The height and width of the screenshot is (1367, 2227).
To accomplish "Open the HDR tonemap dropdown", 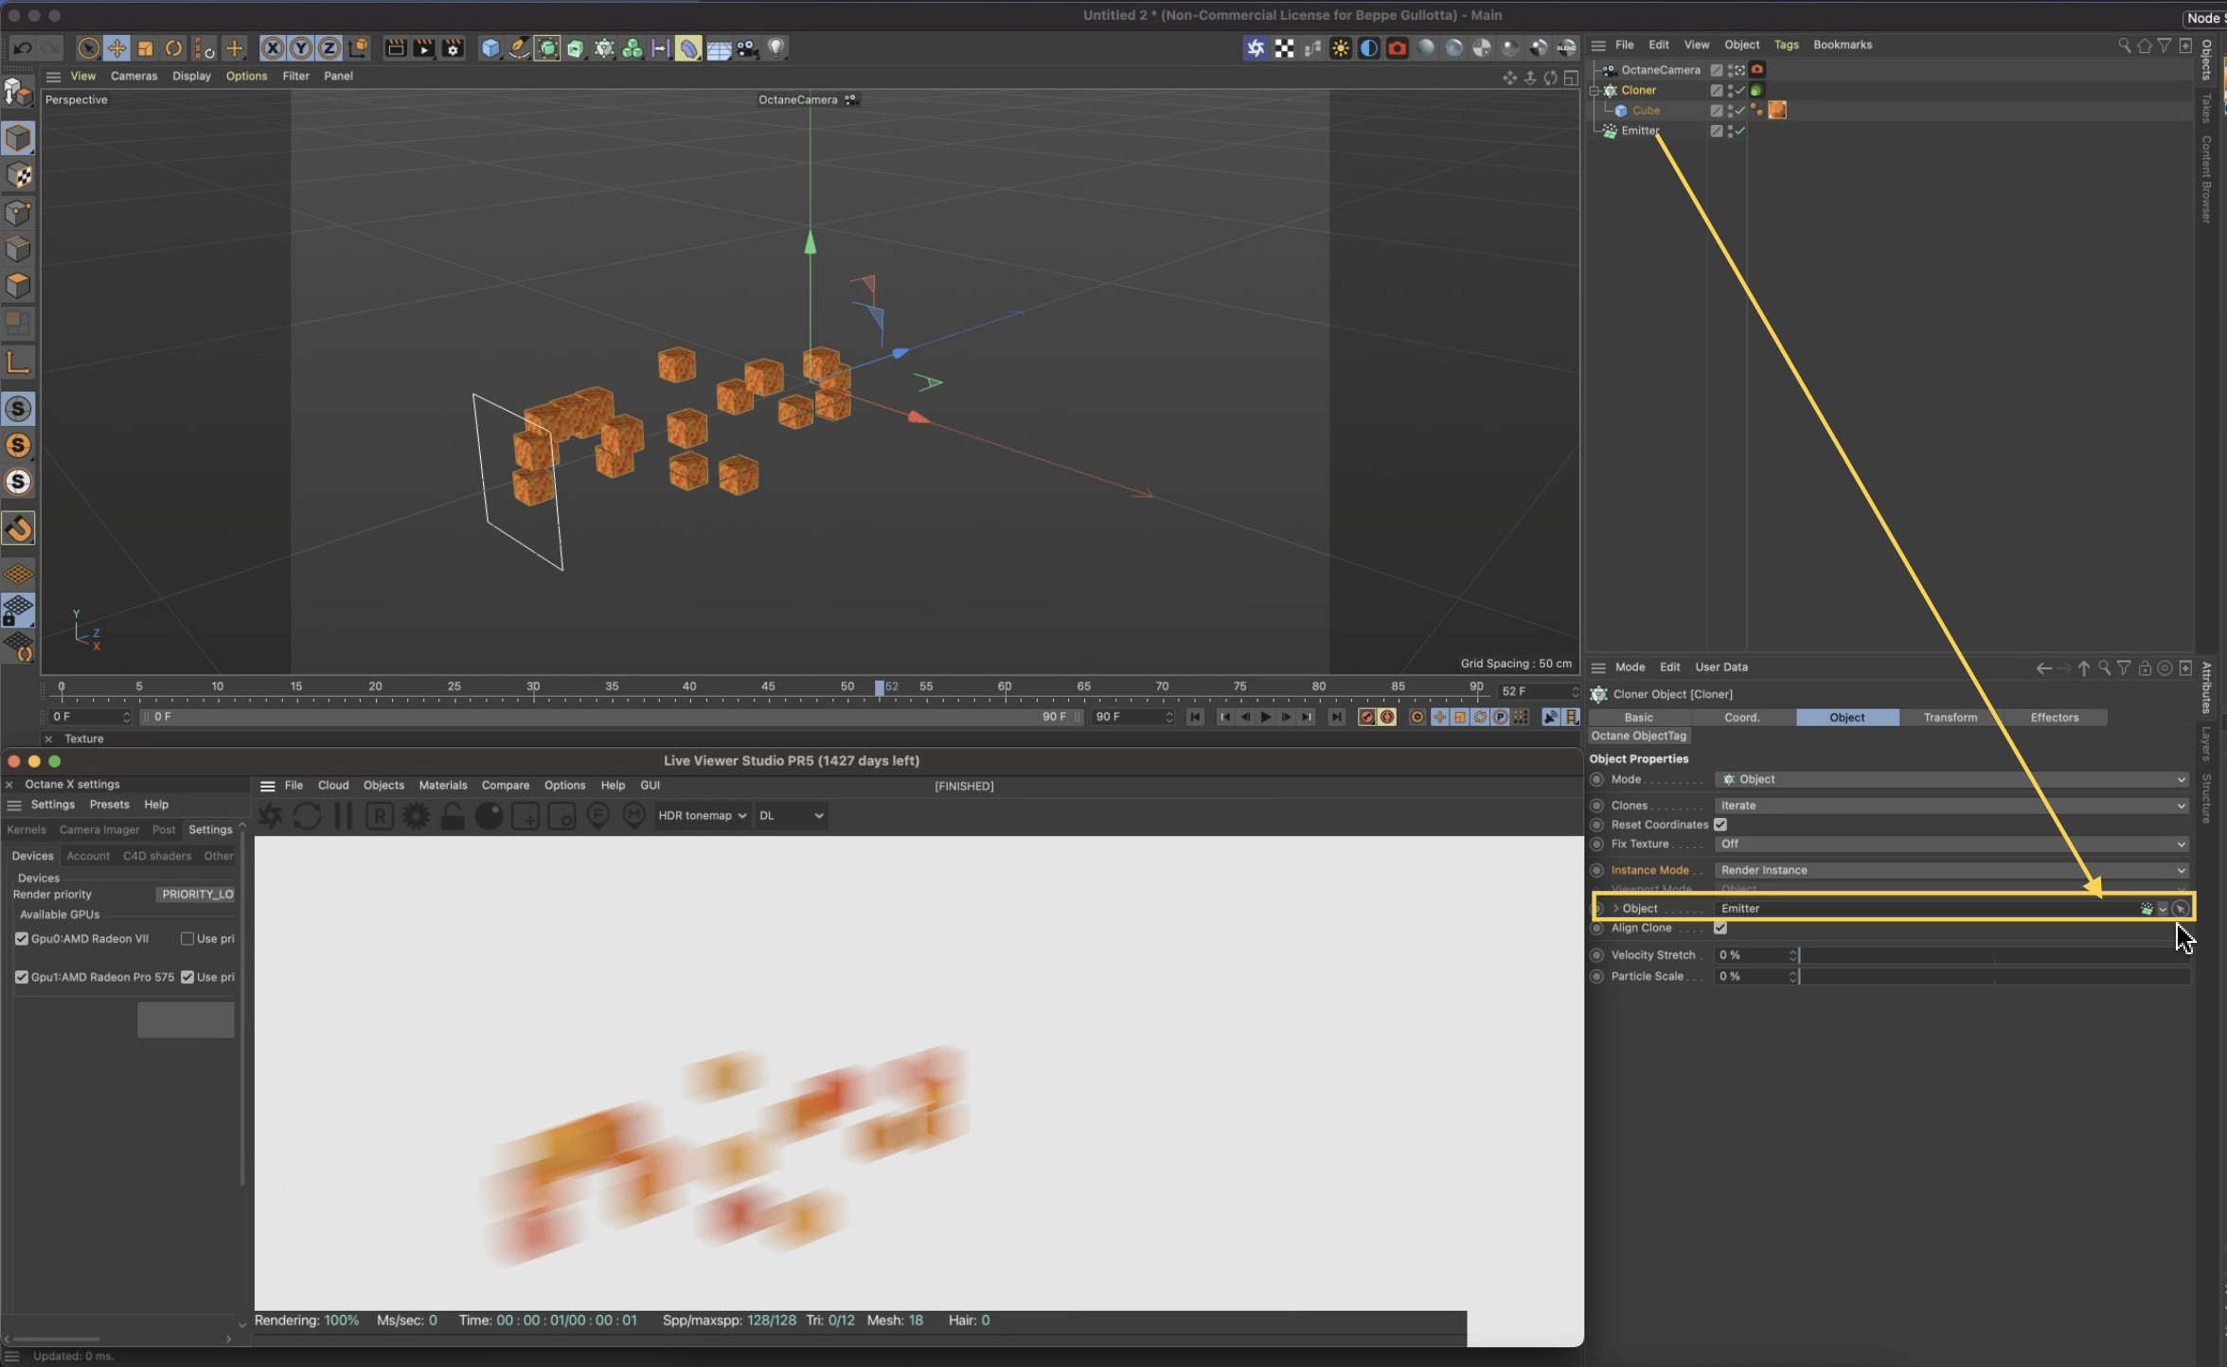I will (x=702, y=816).
